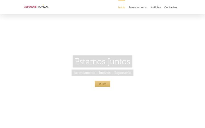Select the Estamos Juntos headline
The height and width of the screenshot is (128, 205).
point(102,61)
